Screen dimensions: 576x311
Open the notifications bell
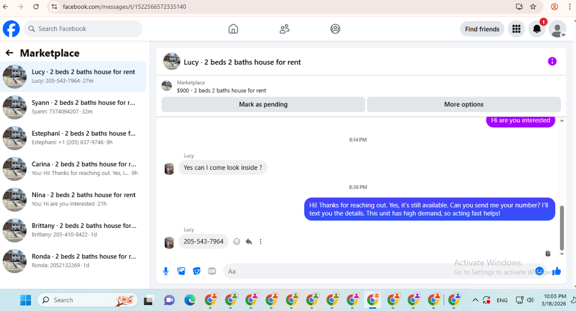pyautogui.click(x=537, y=29)
